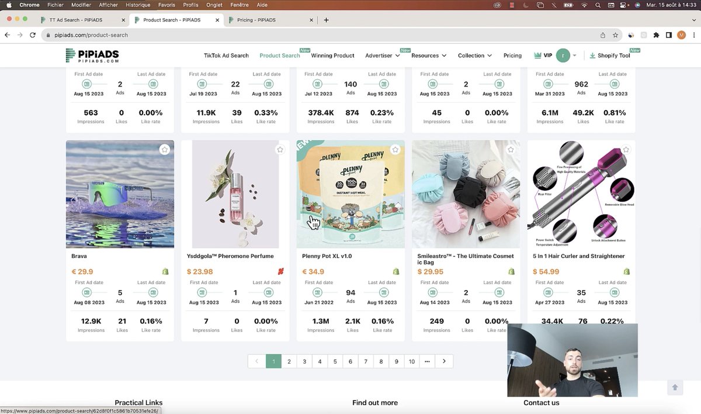Screen dimensions: 701x414
Task: Click the Brava price € 29.9
Action: coord(82,271)
